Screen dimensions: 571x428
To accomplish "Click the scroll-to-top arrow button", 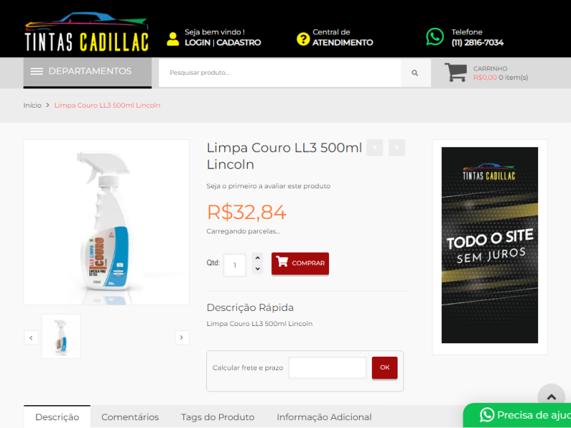I will pos(551,397).
